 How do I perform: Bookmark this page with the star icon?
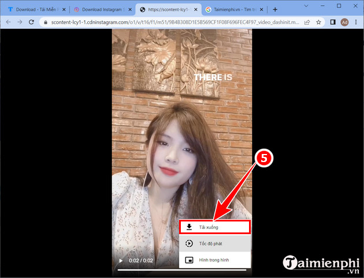[x=318, y=22]
